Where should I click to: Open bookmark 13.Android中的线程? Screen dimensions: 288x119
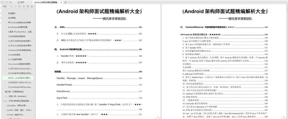point(21,50)
